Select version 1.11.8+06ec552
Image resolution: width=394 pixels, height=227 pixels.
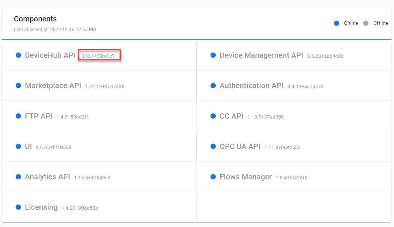click(283, 147)
